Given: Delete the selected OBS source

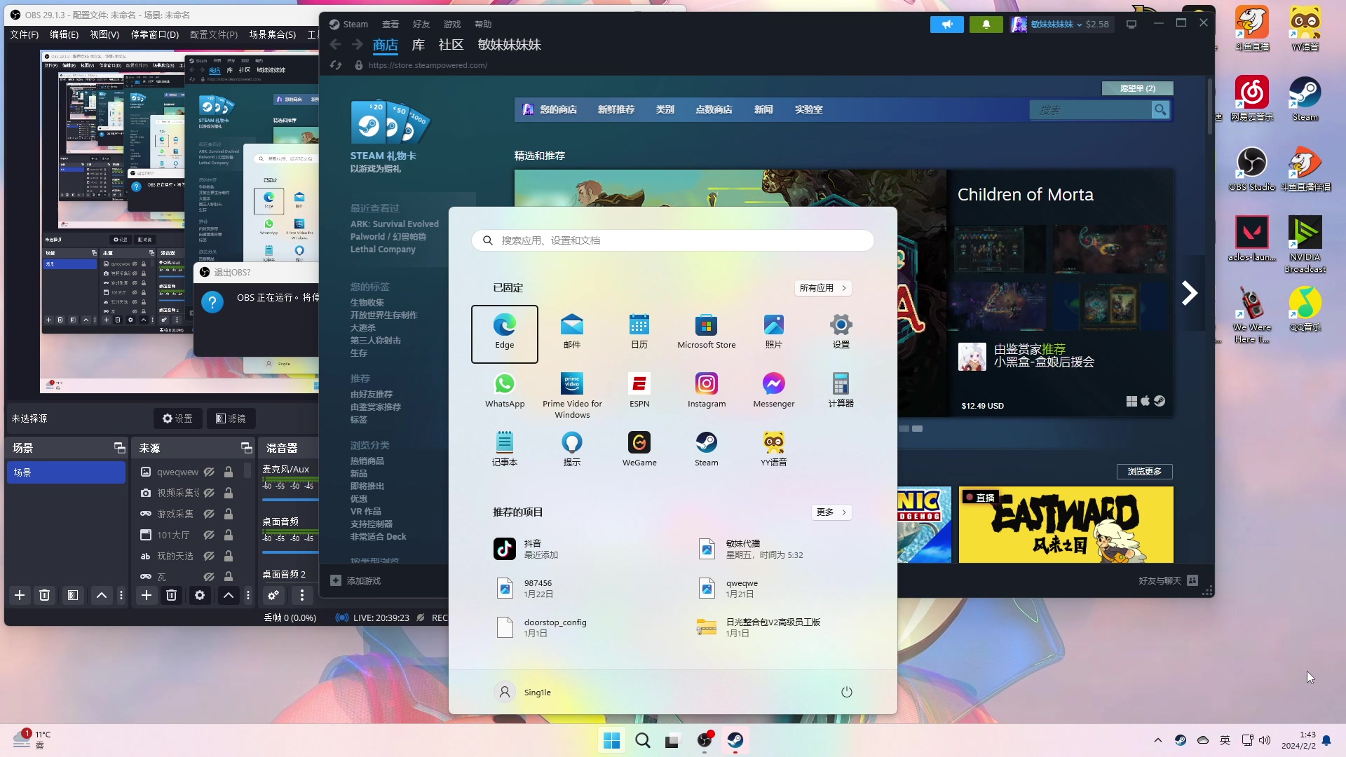Looking at the screenshot, I should click(x=171, y=595).
